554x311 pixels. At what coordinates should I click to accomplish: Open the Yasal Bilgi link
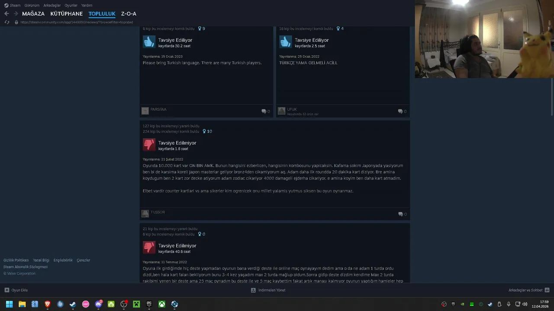(x=41, y=260)
